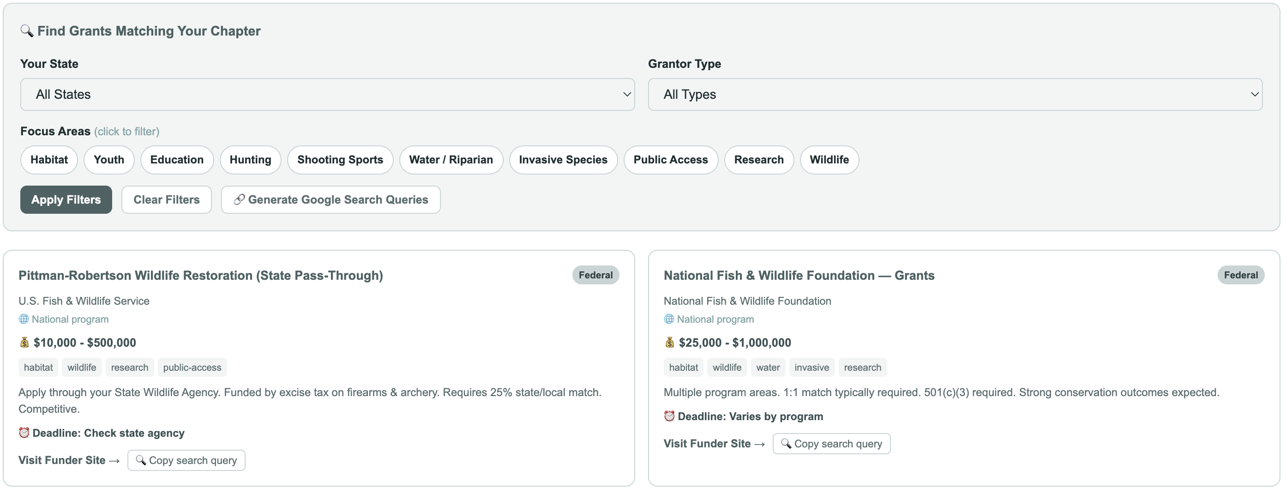
Task: Click the magnifier icon beside Find Grants heading
Action: (26, 31)
